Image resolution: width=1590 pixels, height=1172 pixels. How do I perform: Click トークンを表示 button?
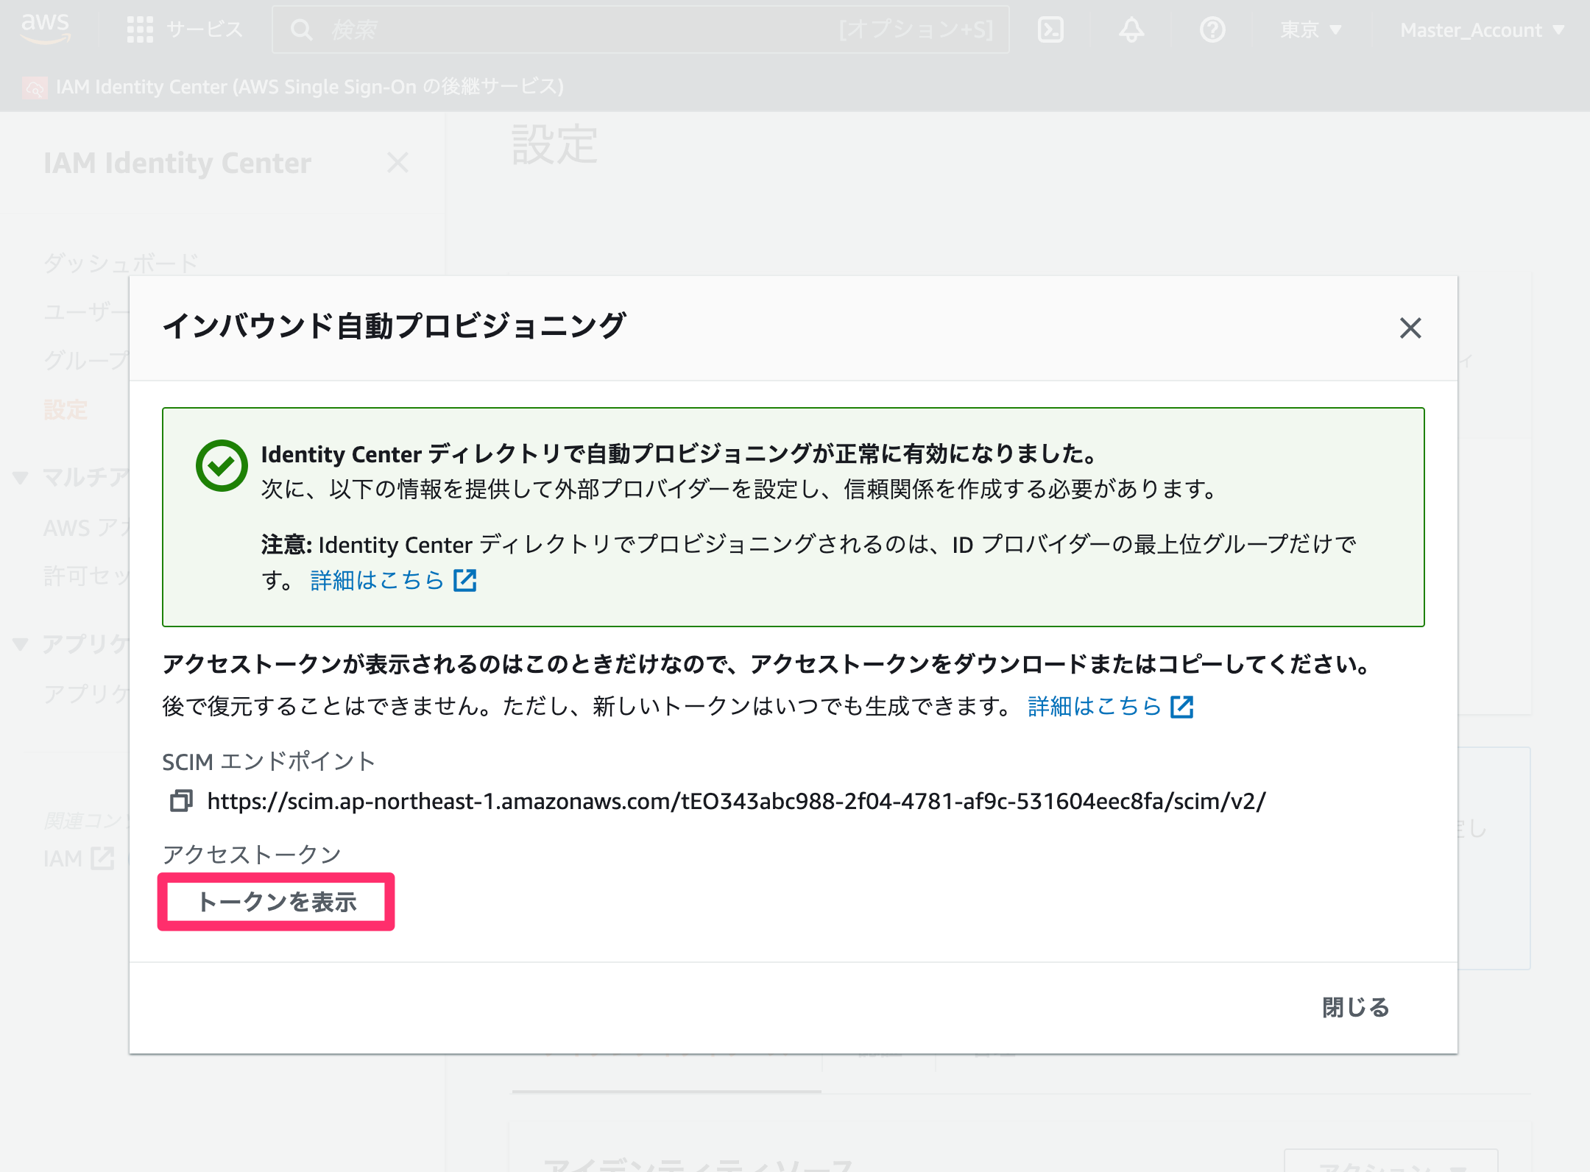[x=276, y=902]
